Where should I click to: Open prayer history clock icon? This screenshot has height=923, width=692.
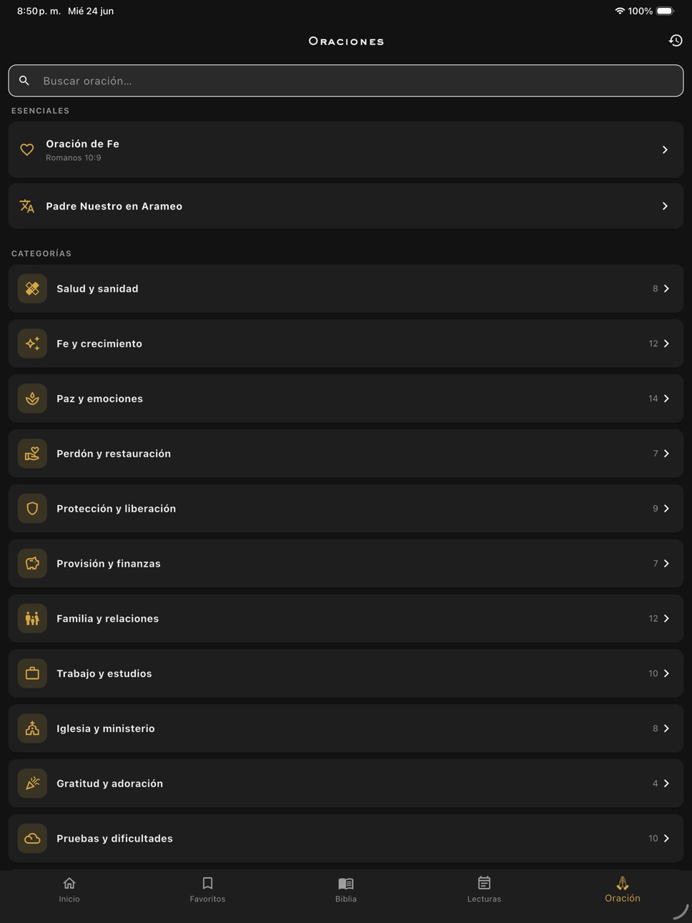click(676, 41)
